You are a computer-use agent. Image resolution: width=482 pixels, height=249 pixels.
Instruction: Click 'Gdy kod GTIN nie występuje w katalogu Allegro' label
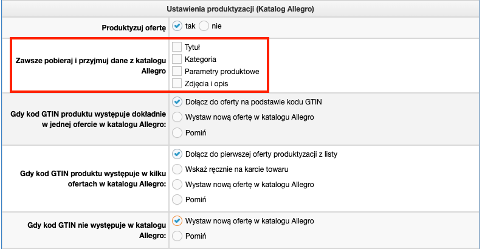(x=97, y=230)
